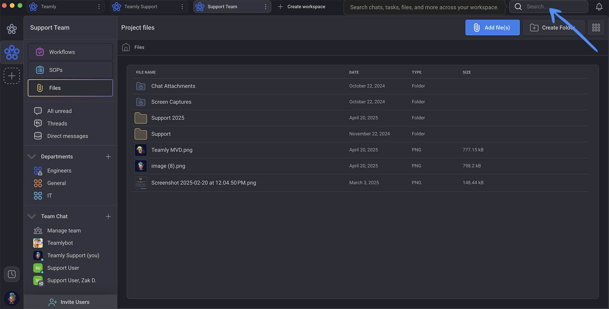
Task: Add a new team chat with plus icon
Action: [108, 216]
